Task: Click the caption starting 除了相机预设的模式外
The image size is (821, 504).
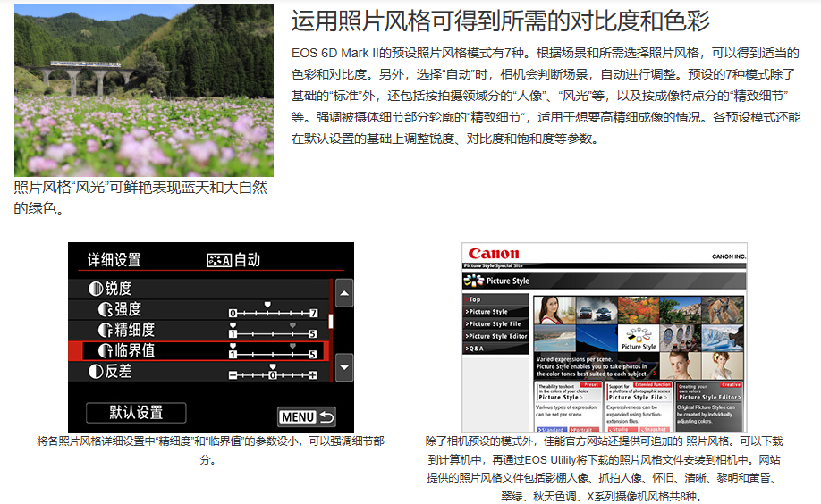Action: [x=604, y=469]
